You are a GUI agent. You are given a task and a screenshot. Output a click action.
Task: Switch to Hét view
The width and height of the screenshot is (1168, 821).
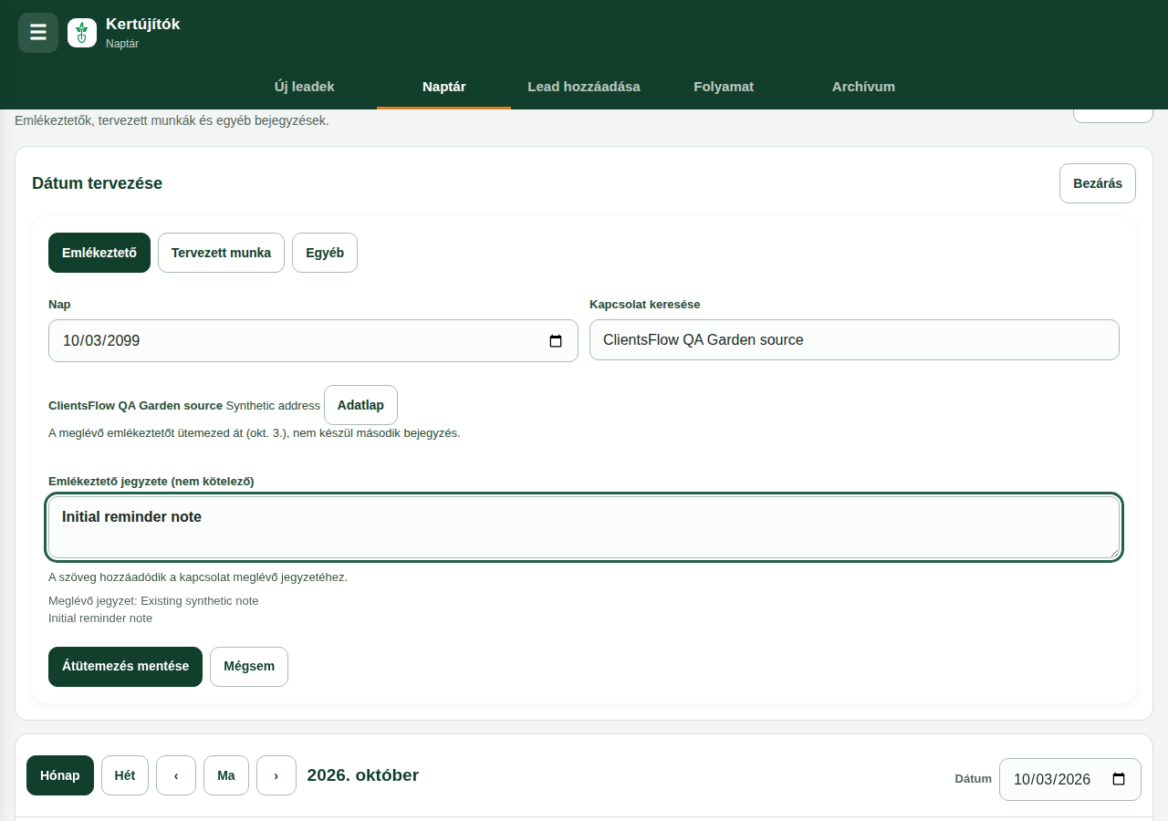click(x=125, y=775)
